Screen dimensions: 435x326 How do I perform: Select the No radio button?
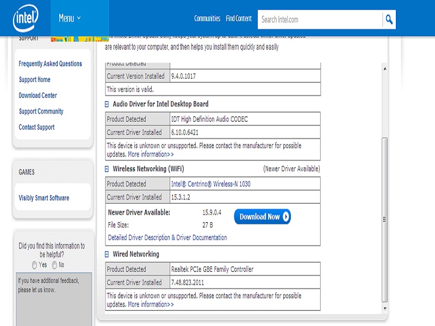pos(53,265)
